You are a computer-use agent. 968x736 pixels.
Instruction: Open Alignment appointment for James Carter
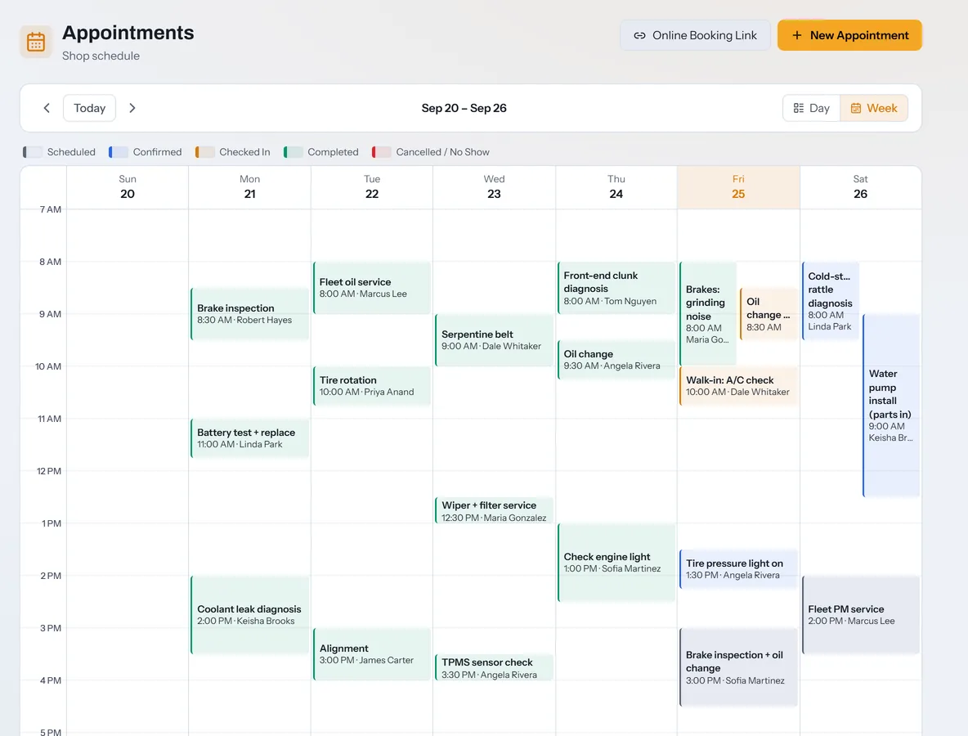tap(372, 654)
